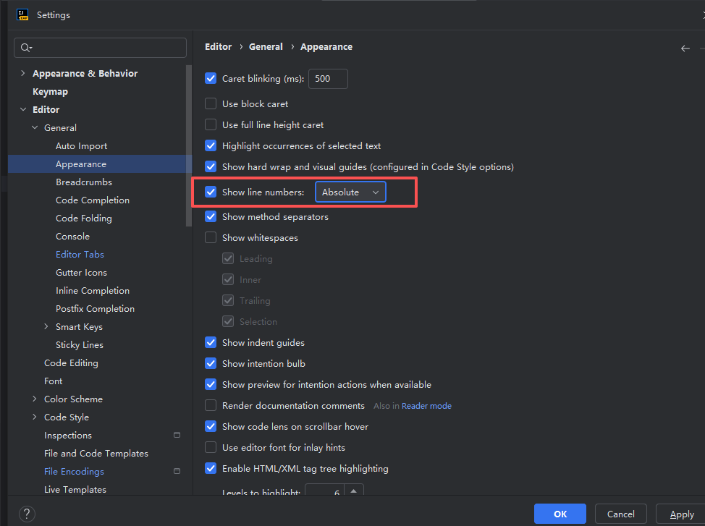Open Font settings page
The height and width of the screenshot is (526, 705).
click(x=53, y=381)
